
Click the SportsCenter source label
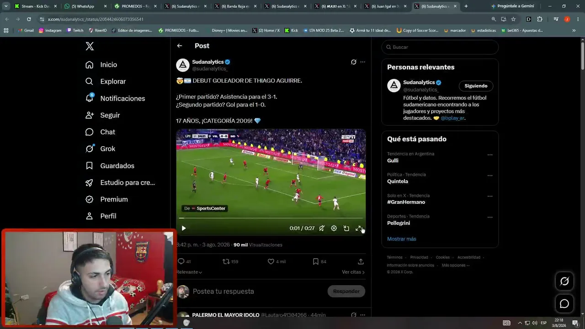tap(205, 208)
